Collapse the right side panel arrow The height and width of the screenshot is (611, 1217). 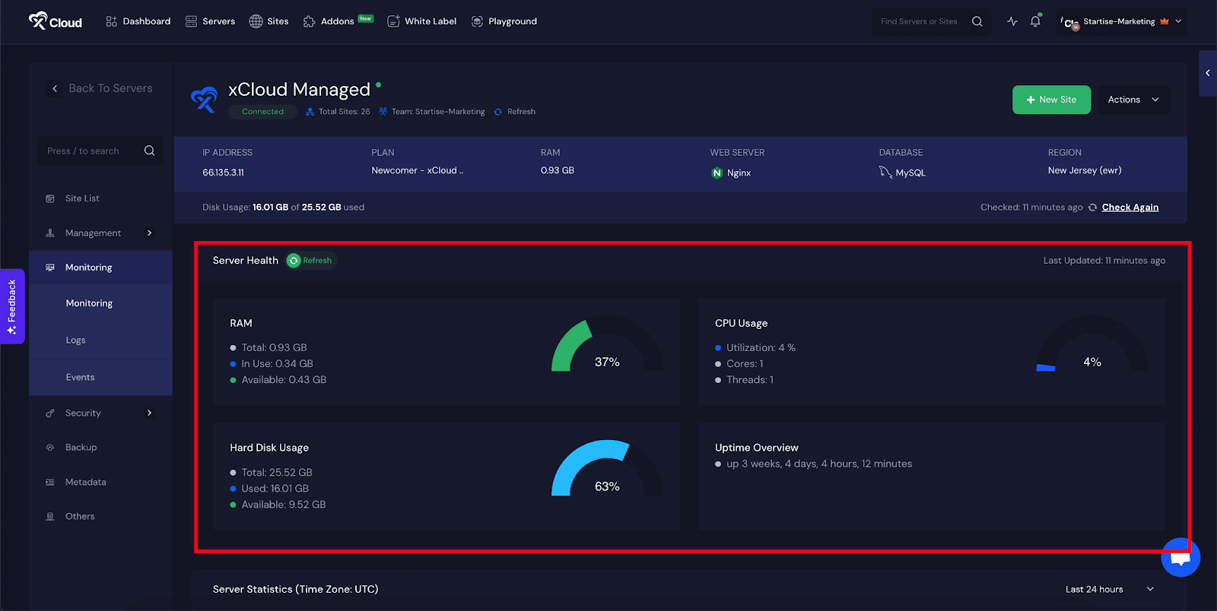pos(1207,73)
